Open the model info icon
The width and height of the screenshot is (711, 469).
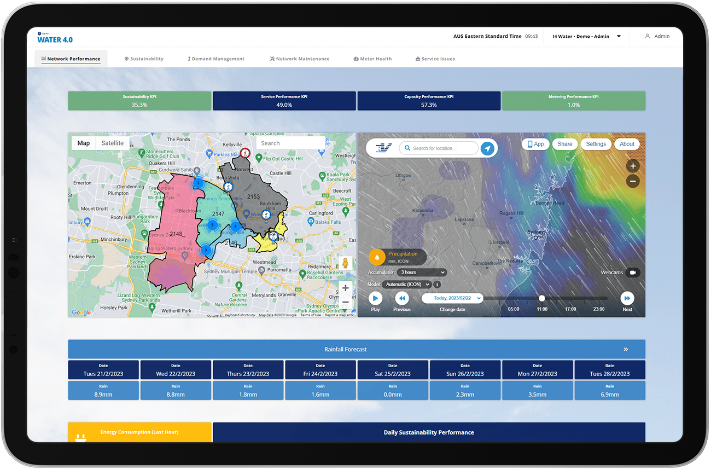coord(437,285)
